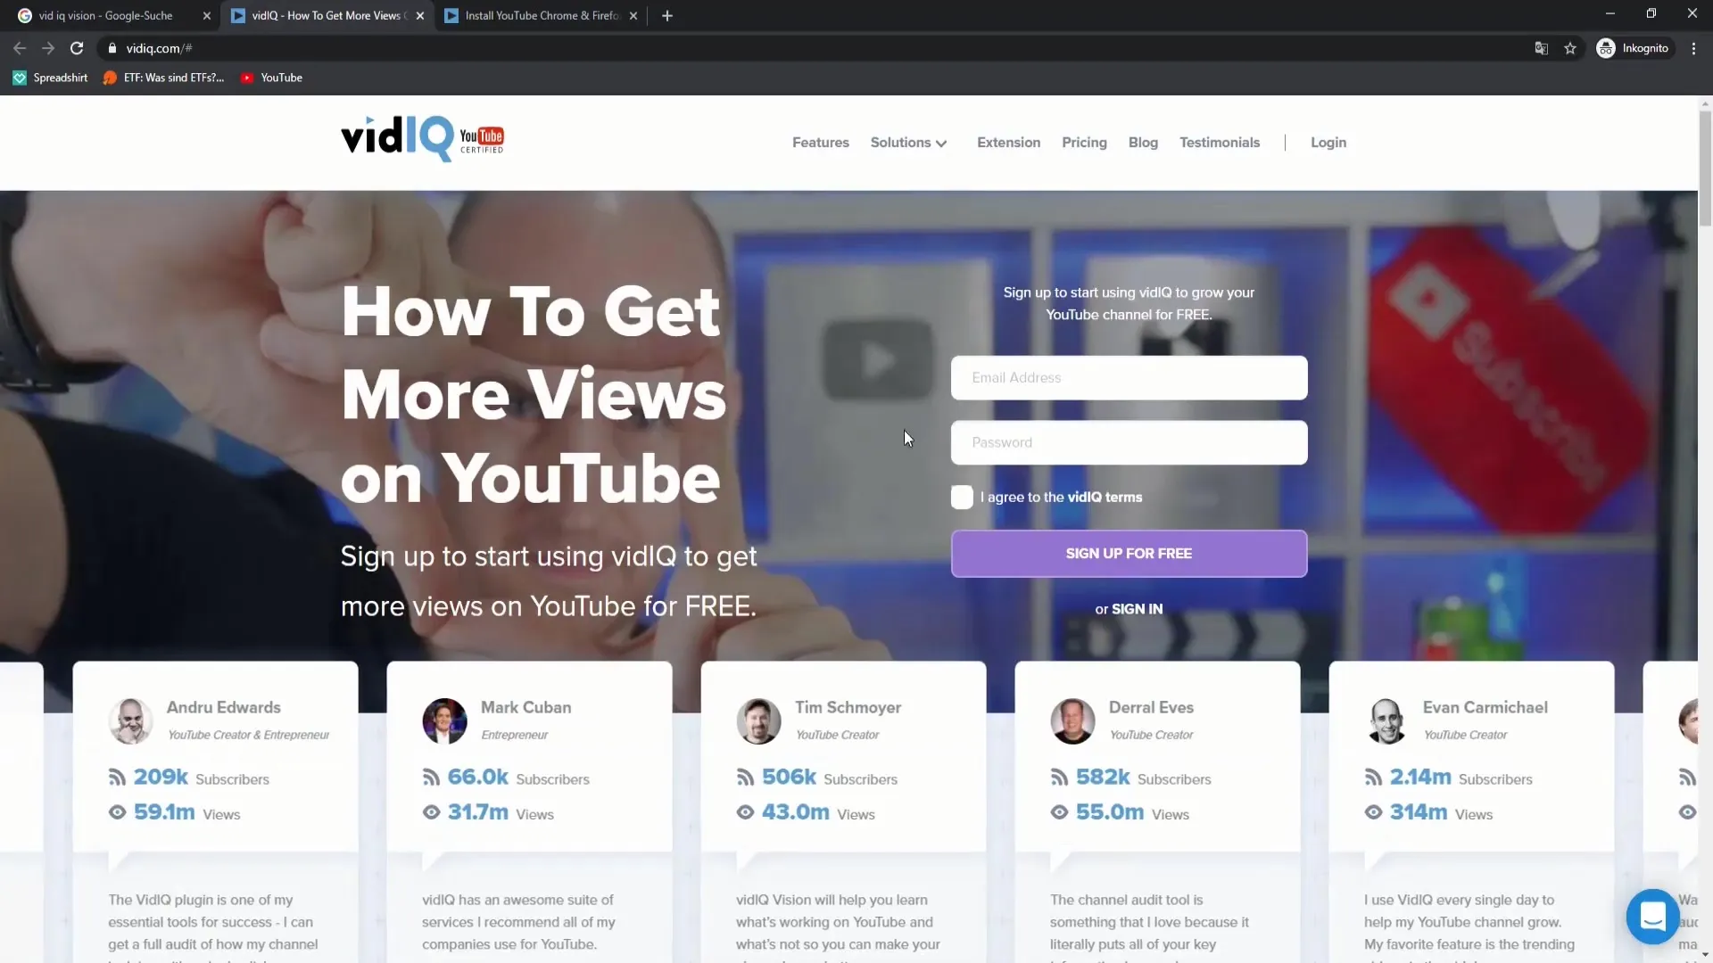Viewport: 1713px width, 963px height.
Task: Click the lock icon in address bar
Action: (x=112, y=48)
